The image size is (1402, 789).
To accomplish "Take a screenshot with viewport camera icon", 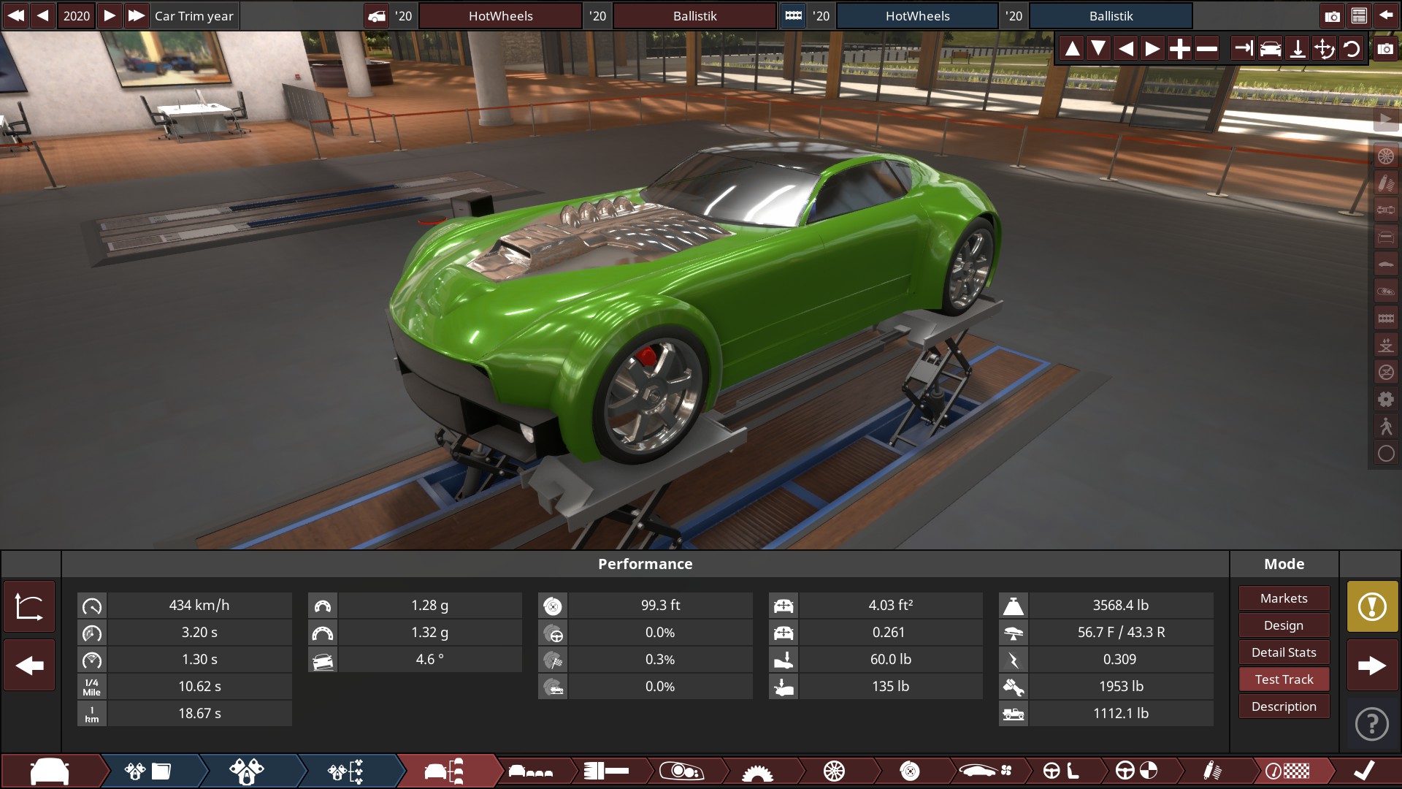I will click(x=1385, y=49).
